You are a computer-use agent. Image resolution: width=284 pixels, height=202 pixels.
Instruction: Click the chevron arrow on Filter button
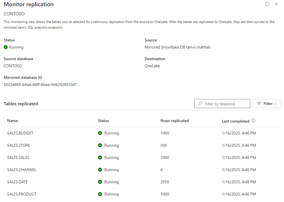pyautogui.click(x=275, y=104)
